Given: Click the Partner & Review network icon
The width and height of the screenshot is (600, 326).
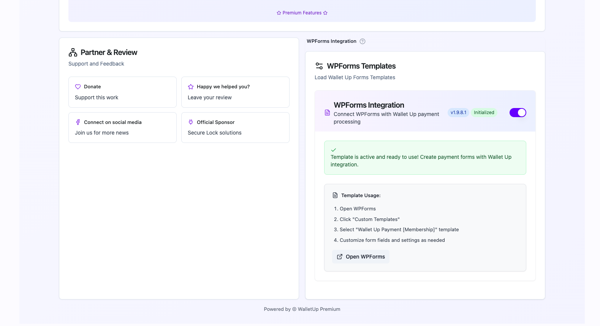Looking at the screenshot, I should click(x=73, y=52).
